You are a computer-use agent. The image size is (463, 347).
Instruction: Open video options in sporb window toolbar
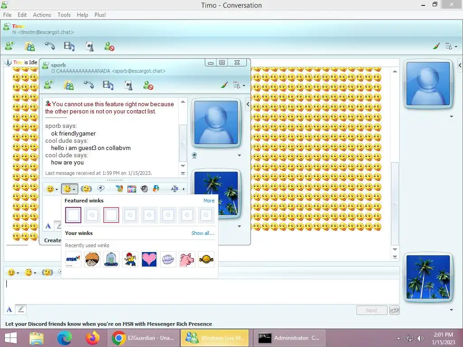[x=108, y=85]
